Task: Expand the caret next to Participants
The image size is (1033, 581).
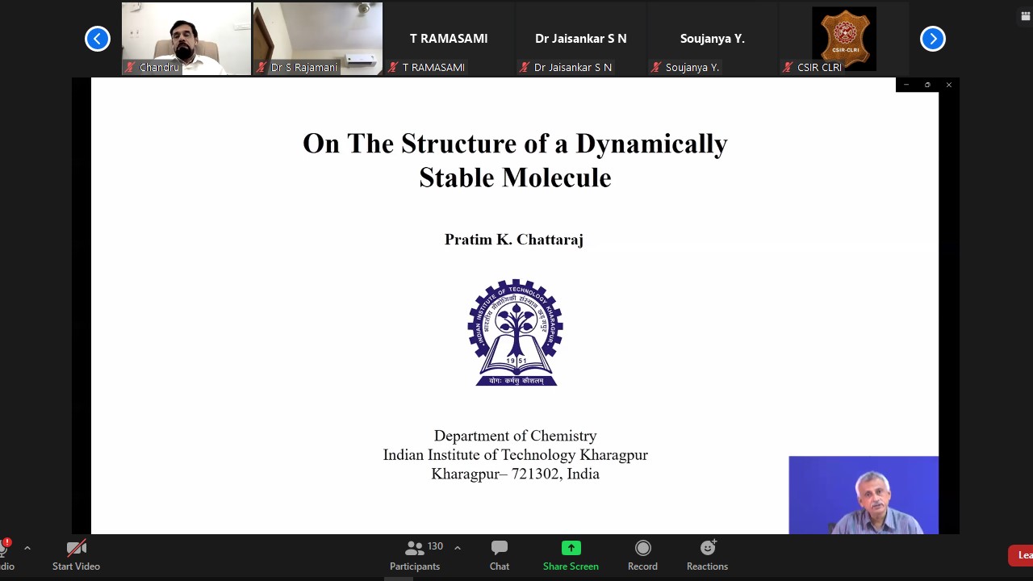Action: 457,548
